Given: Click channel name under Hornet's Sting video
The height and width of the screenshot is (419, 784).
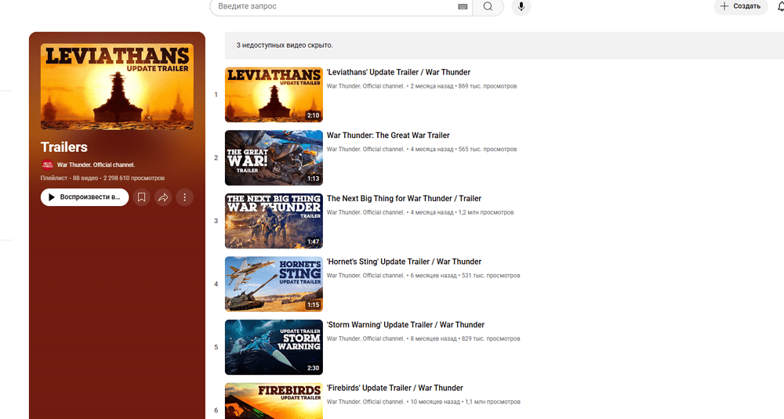Looking at the screenshot, I should 365,276.
